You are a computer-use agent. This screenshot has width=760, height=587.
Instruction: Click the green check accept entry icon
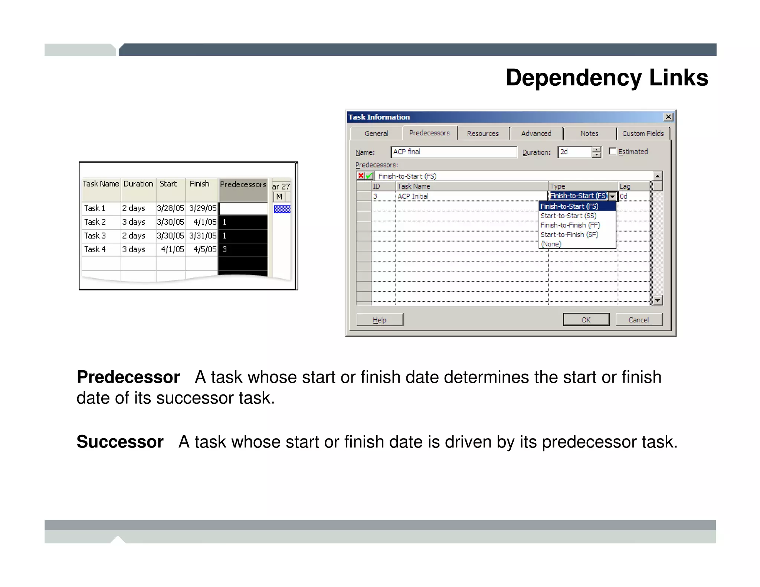click(x=369, y=176)
